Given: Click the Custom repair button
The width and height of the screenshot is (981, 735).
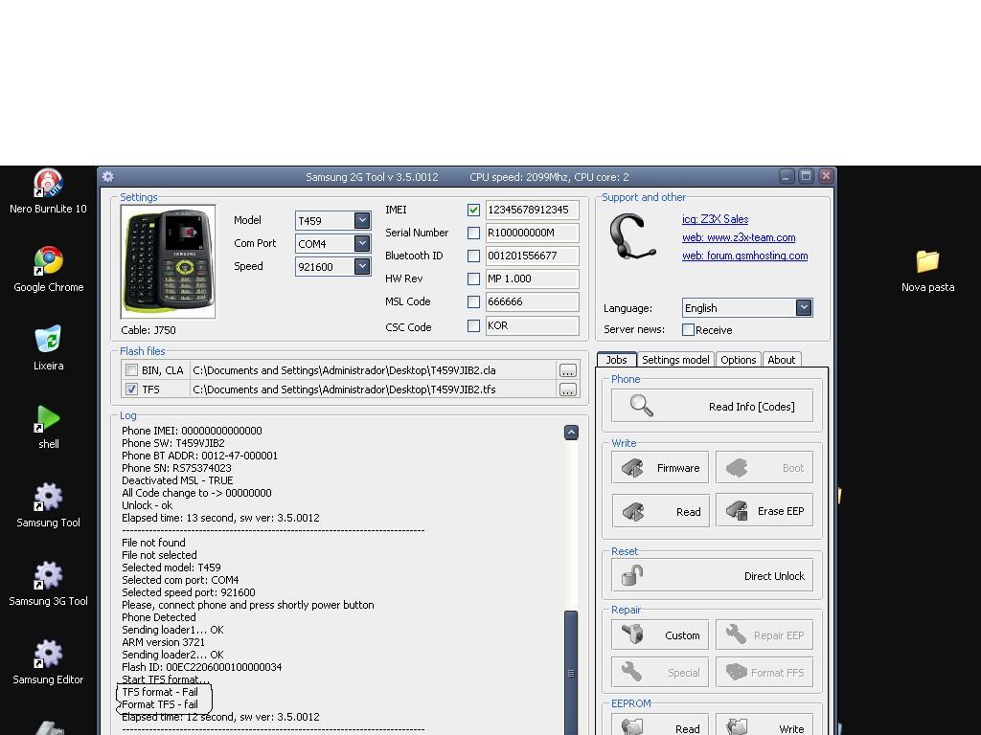Looking at the screenshot, I should click(x=660, y=635).
